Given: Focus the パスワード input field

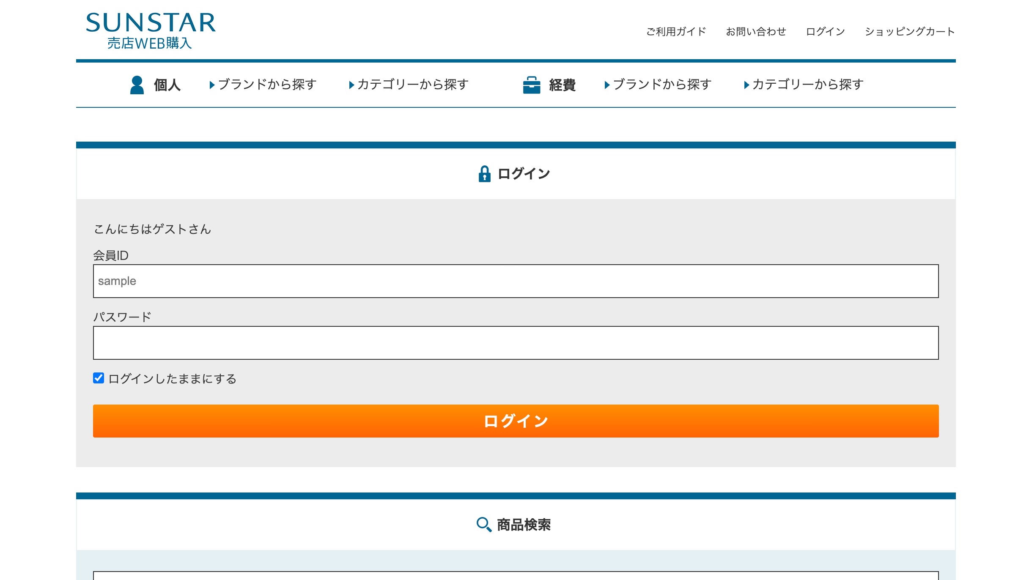Looking at the screenshot, I should [516, 343].
